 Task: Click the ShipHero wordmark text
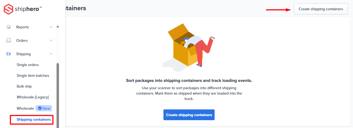point(29,9)
